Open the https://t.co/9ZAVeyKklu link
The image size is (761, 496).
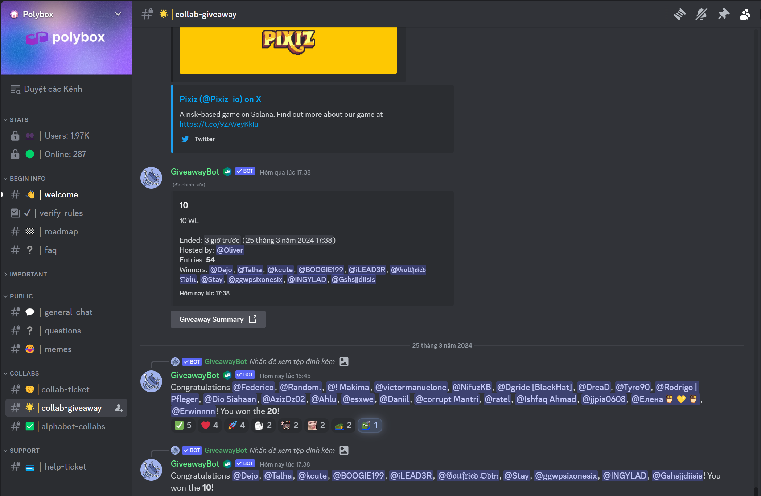pyautogui.click(x=219, y=124)
